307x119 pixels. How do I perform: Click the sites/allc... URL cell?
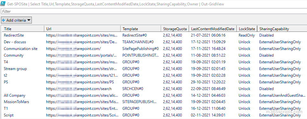click(x=82, y=95)
